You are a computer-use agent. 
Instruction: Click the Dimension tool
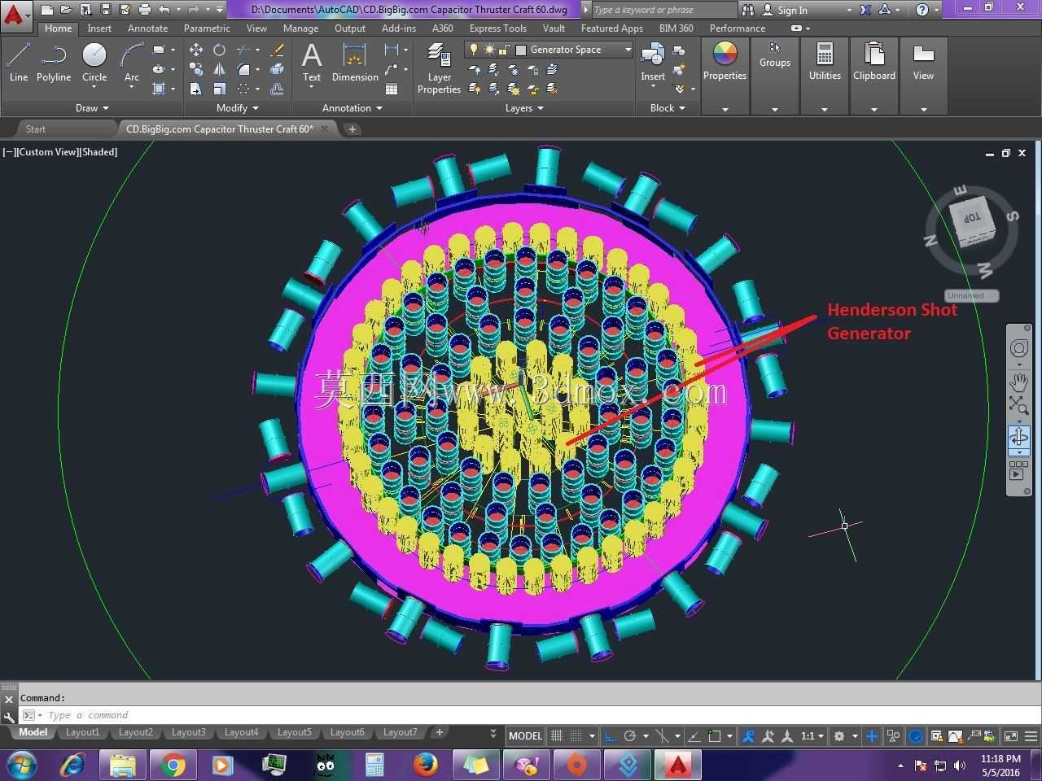pyautogui.click(x=355, y=63)
